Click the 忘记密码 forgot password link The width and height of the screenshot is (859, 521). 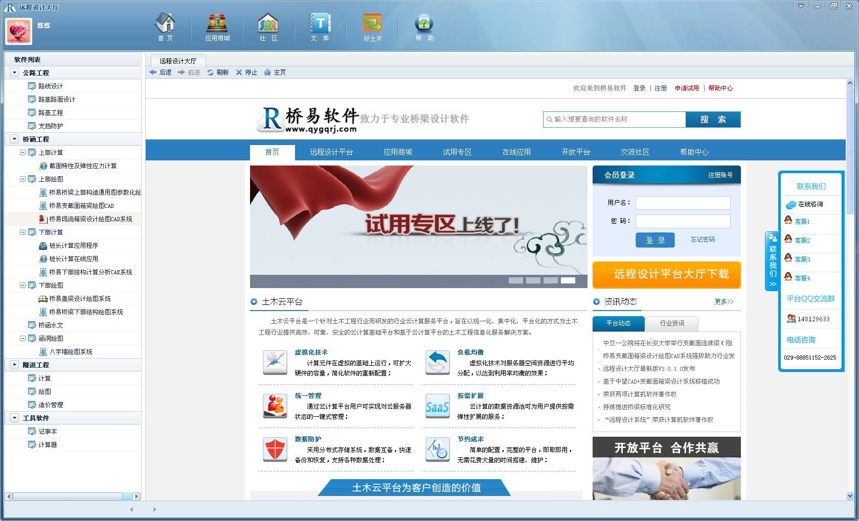pos(703,240)
